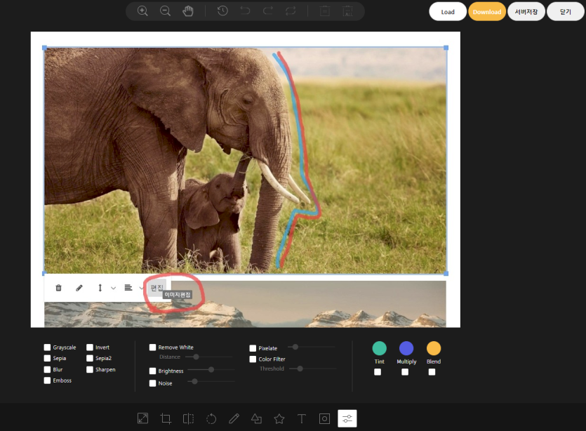This screenshot has height=431, width=586.
Task: Select the Crop tool
Action: tap(166, 419)
